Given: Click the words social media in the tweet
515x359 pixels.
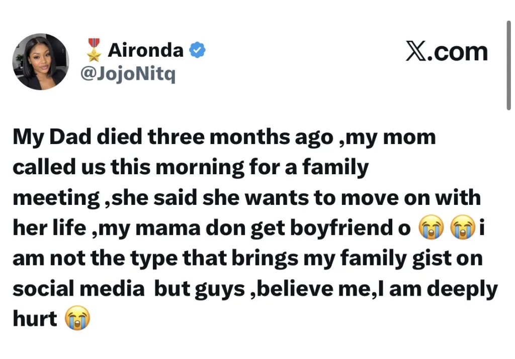Looking at the screenshot, I should point(78,289).
